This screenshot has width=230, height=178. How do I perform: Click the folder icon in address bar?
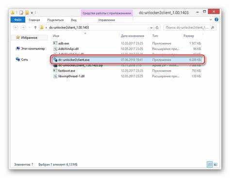[42, 27]
